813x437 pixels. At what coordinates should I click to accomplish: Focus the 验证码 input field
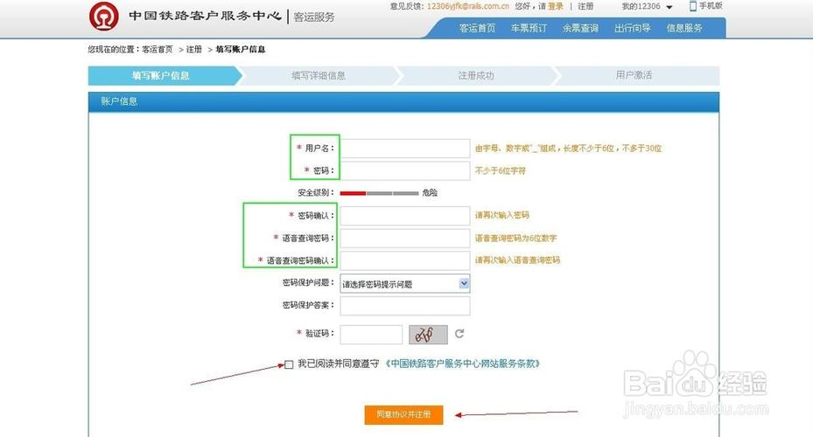[x=371, y=335]
